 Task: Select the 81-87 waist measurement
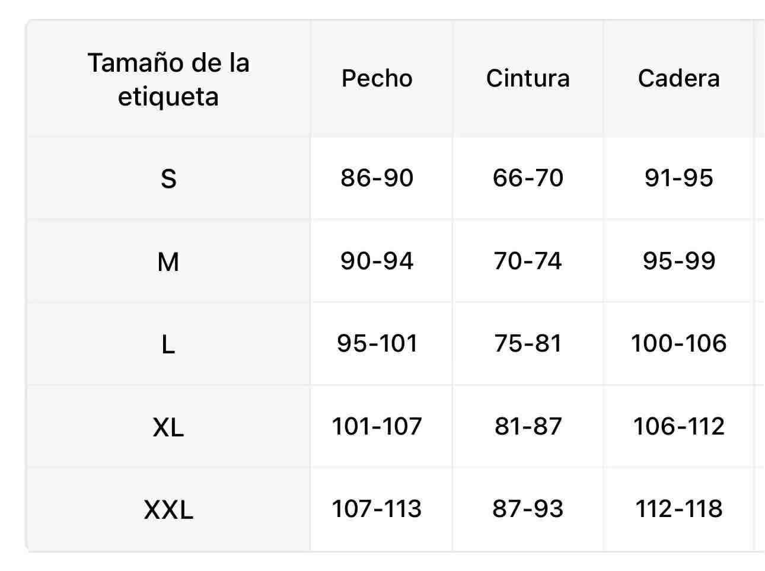click(528, 426)
